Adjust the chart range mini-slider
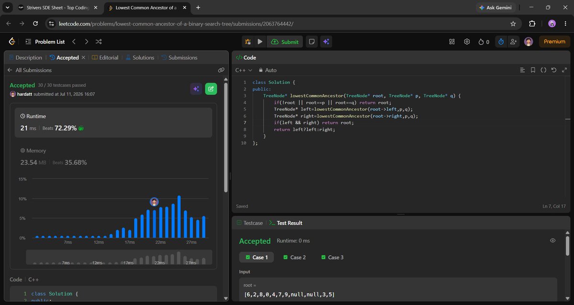The image size is (574, 305). pos(118,257)
